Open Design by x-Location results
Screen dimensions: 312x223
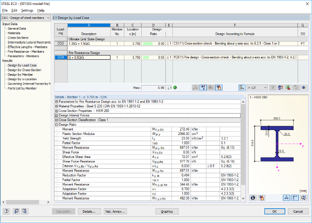click(22, 79)
